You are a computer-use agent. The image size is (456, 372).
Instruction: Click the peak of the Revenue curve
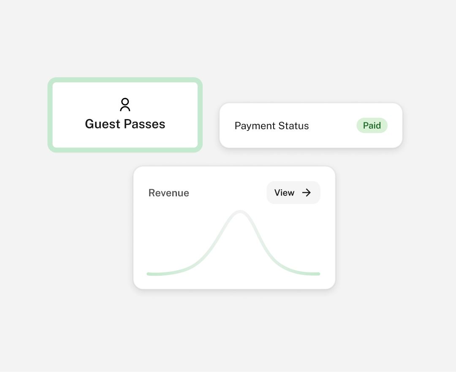(x=240, y=212)
